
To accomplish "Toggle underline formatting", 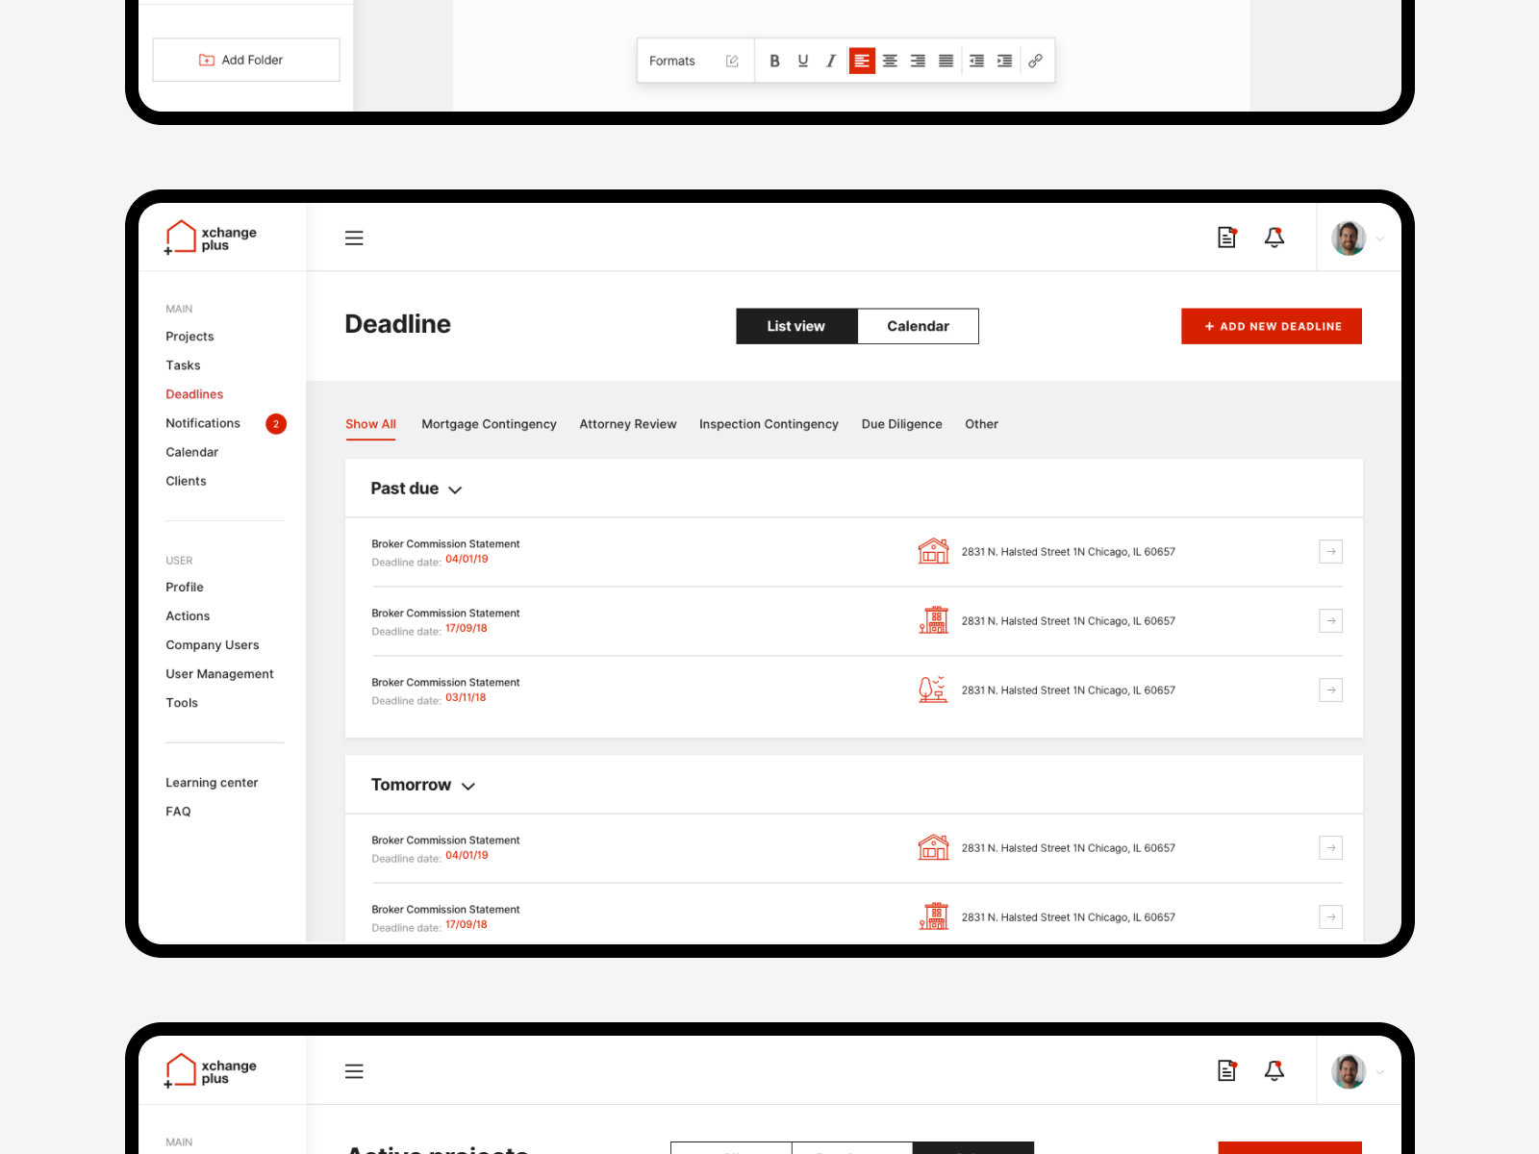I will [x=802, y=60].
